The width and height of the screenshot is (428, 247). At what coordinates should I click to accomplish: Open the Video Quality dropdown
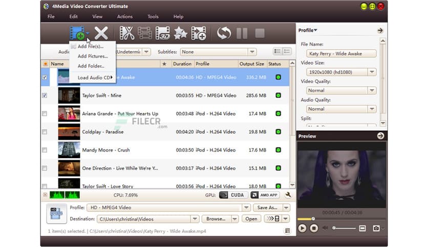coord(372,90)
